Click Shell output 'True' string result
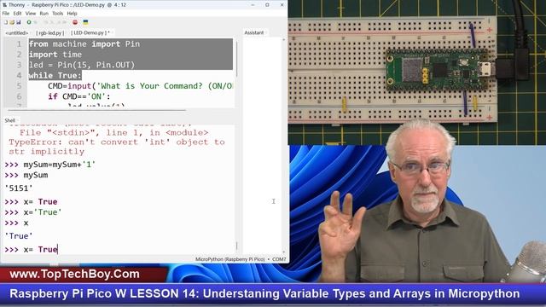 (x=19, y=236)
